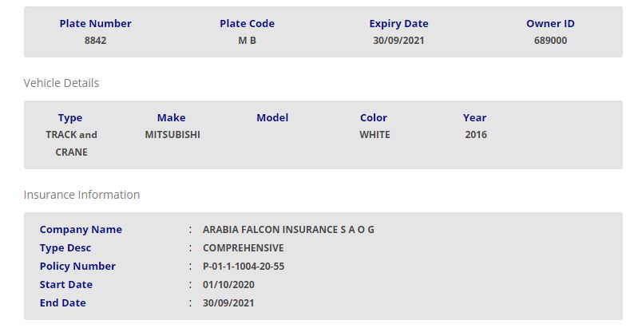Click the Policy Number field label

(x=77, y=266)
